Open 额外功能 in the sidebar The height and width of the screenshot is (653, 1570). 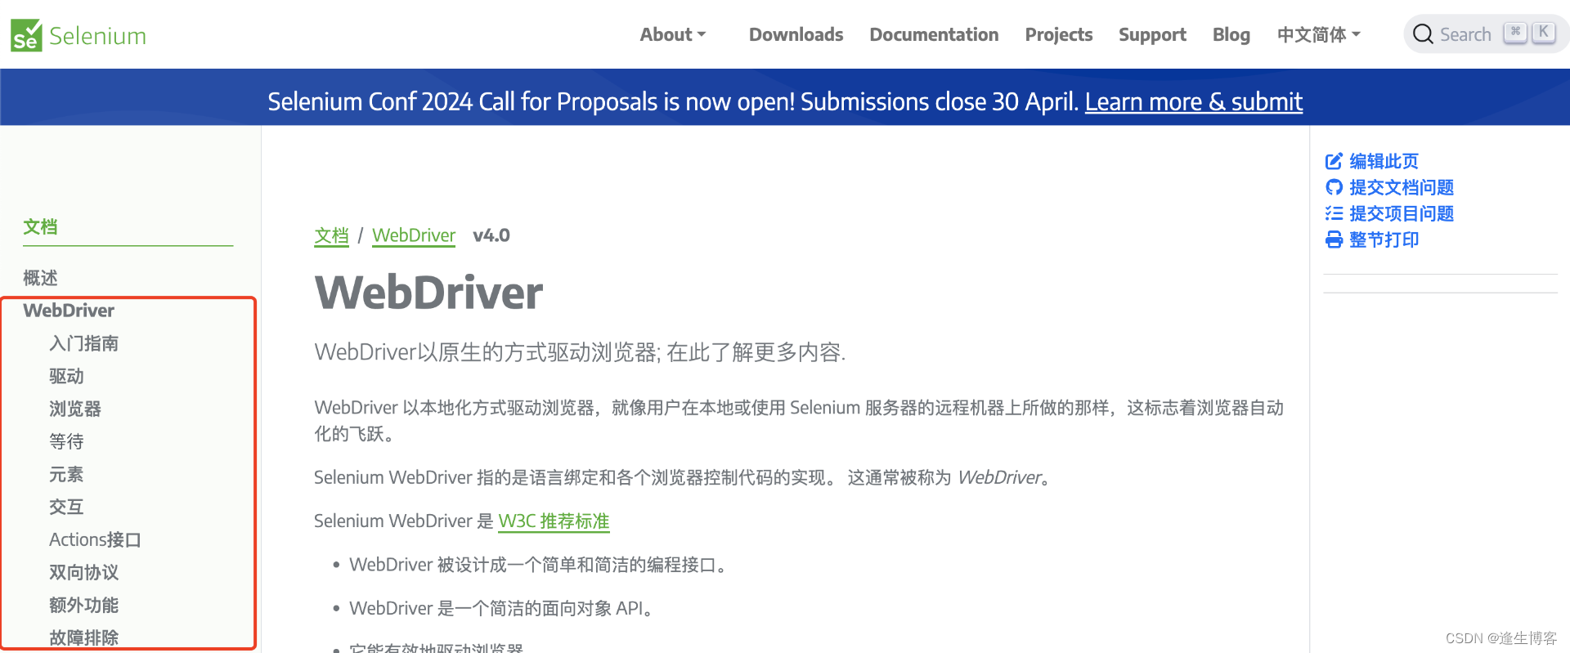(83, 605)
